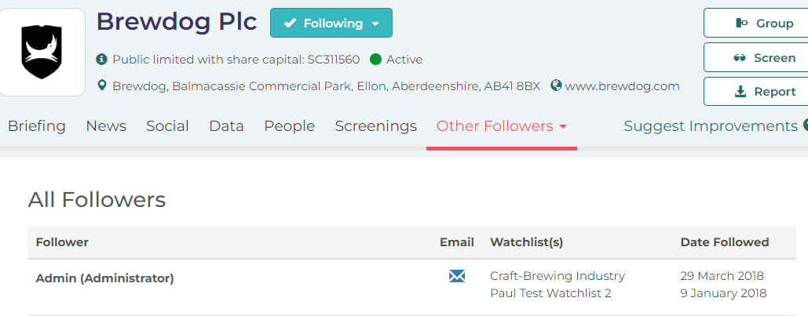Click the checkmark in Following button
The height and width of the screenshot is (316, 808).
coord(290,24)
